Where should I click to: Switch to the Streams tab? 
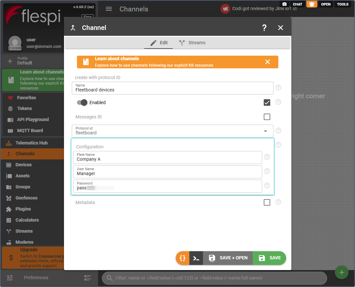pyautogui.click(x=192, y=43)
